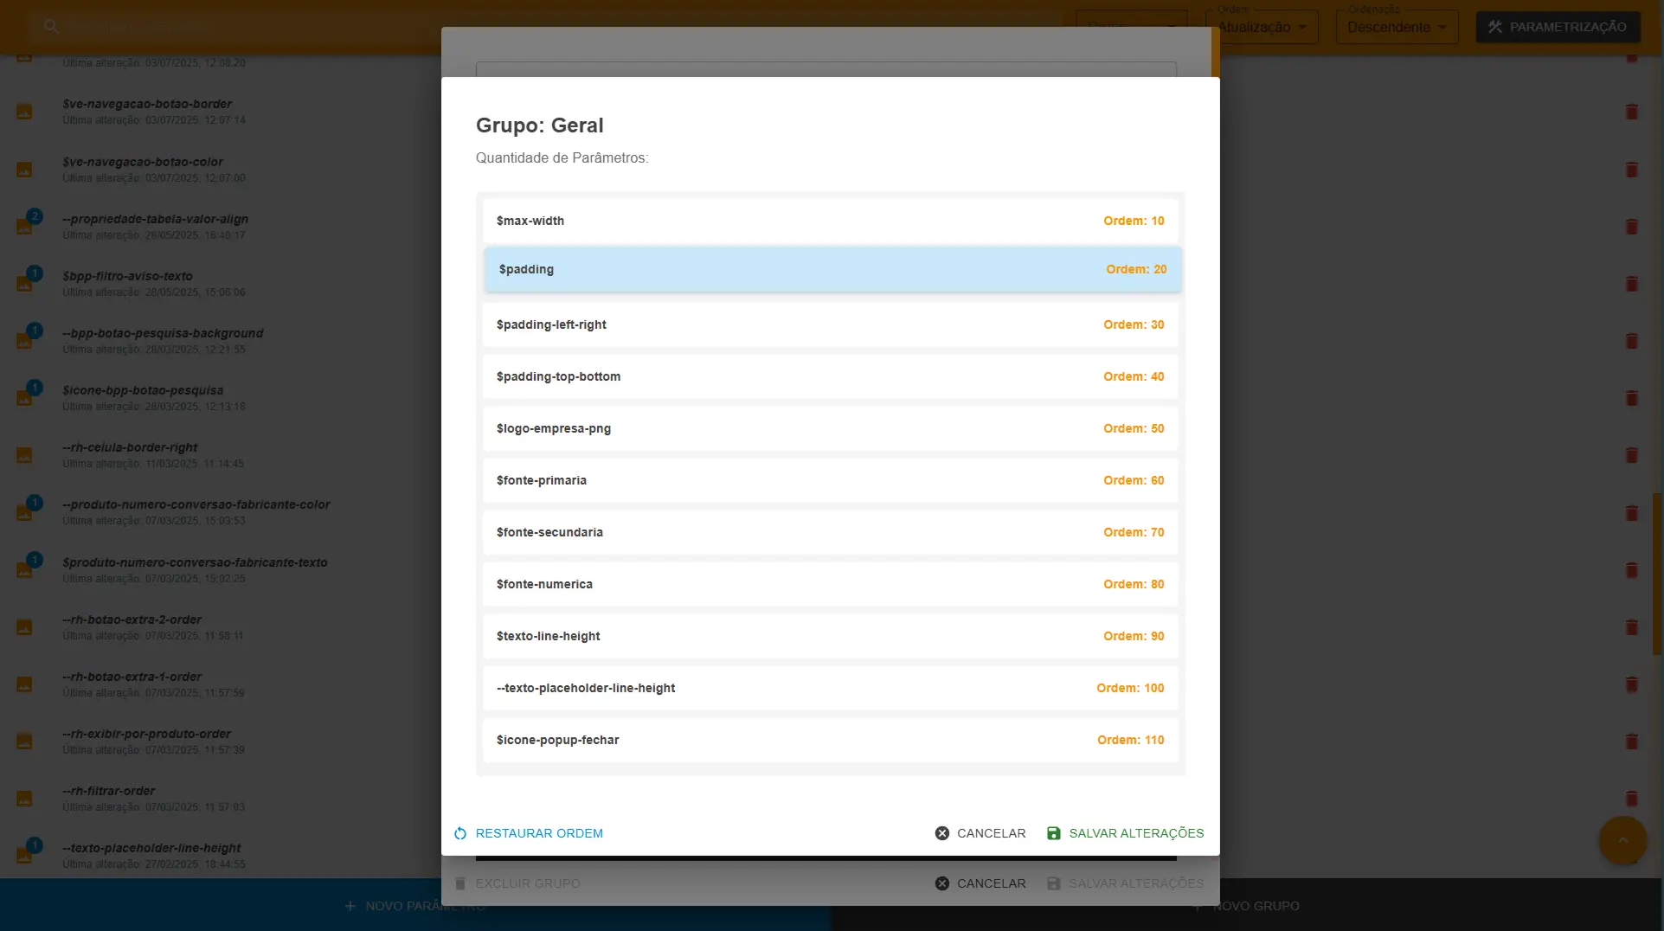Click the search magnifier icon
This screenshot has height=931, width=1664.
coord(51,26)
